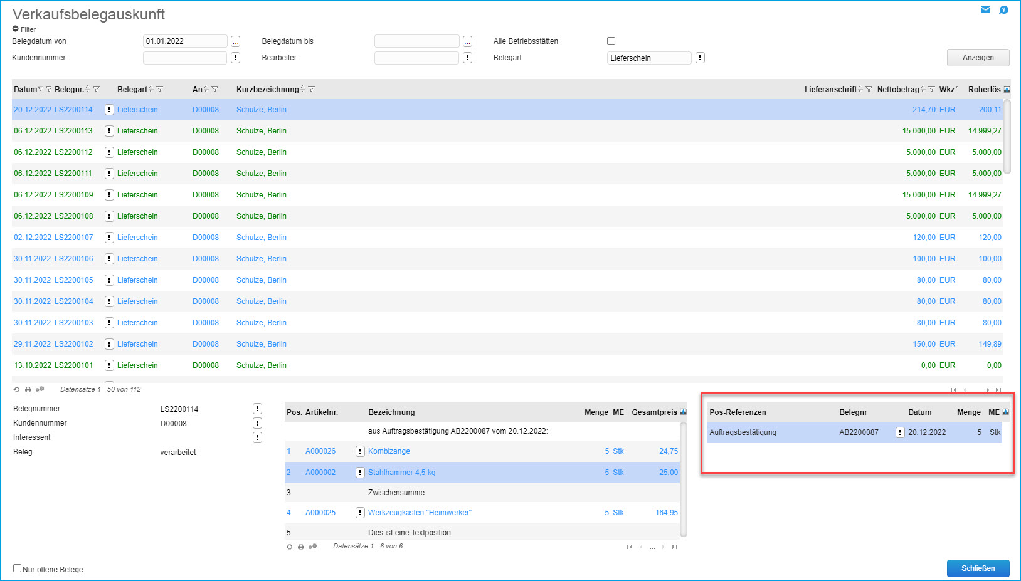The width and height of the screenshot is (1021, 581).
Task: Open column export icon next to Roherlös
Action: tap(1007, 90)
